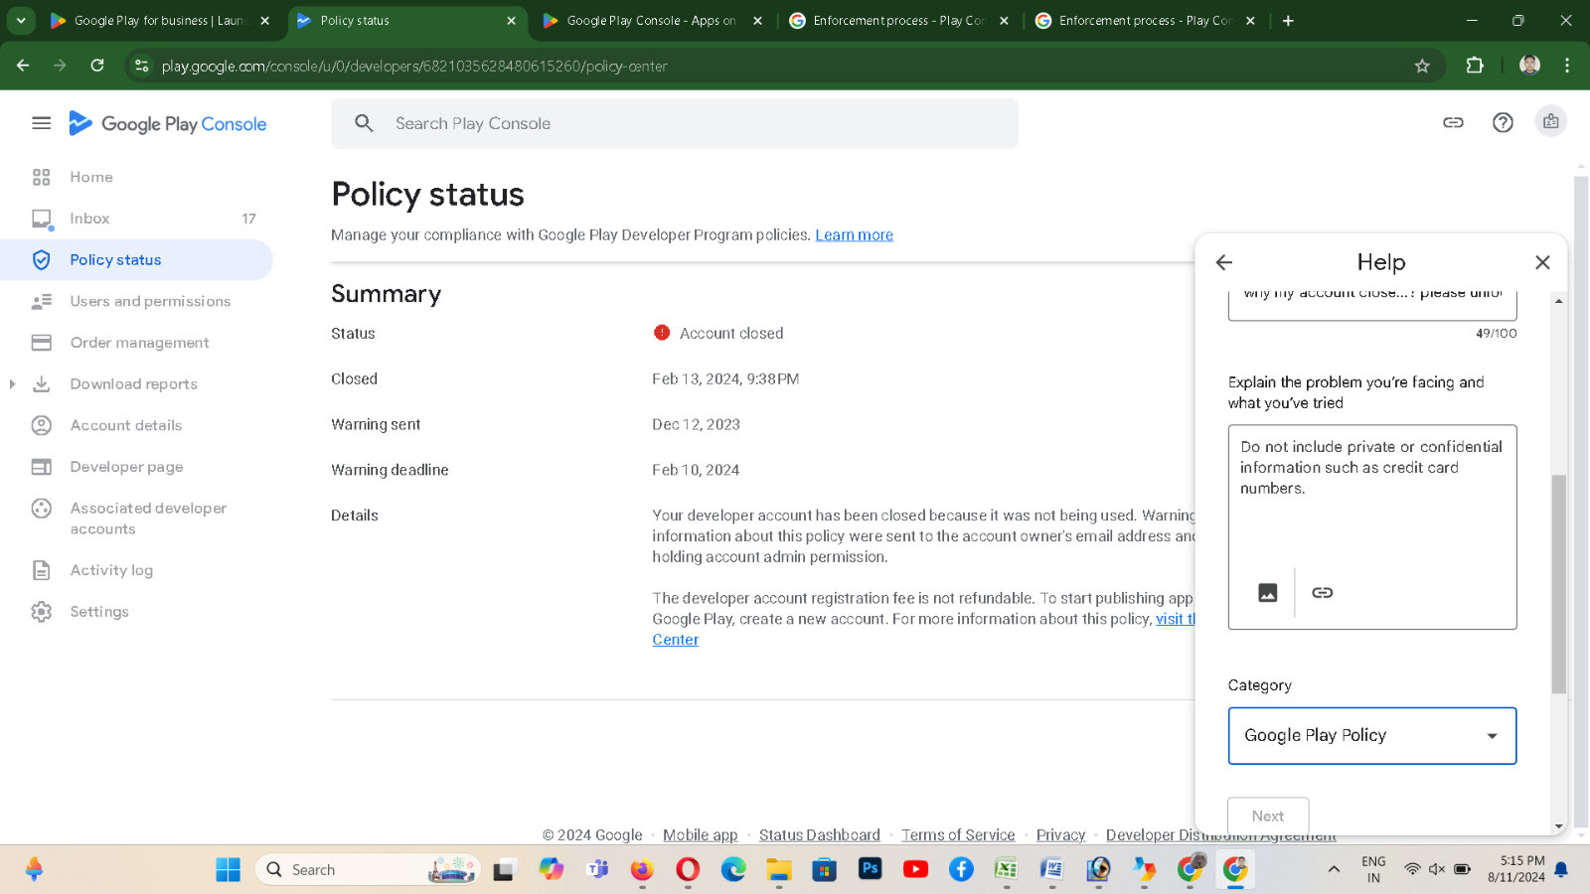Open Windows Start menu
Image resolution: width=1590 pixels, height=894 pixels.
click(x=228, y=870)
